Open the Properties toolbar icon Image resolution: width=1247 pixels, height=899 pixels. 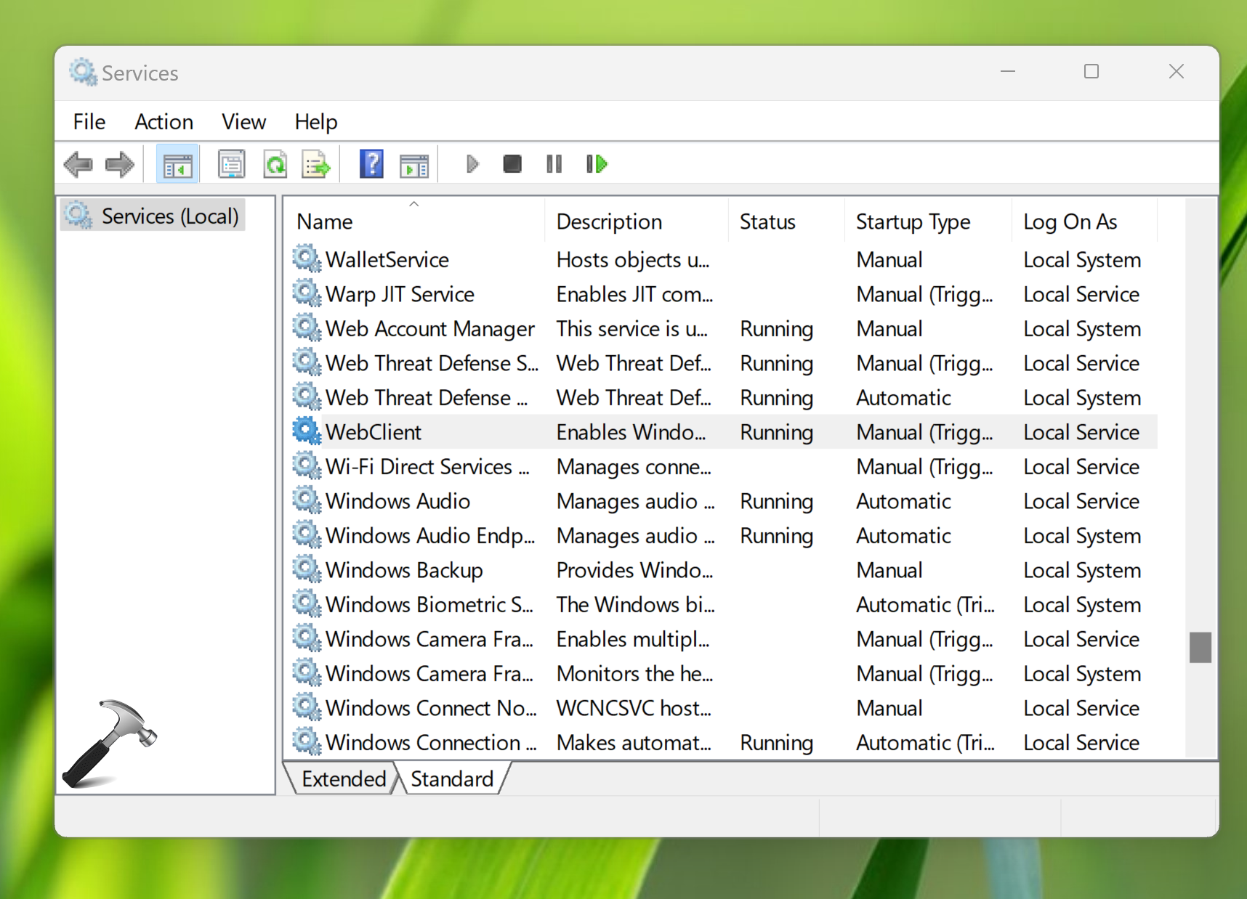pyautogui.click(x=232, y=165)
